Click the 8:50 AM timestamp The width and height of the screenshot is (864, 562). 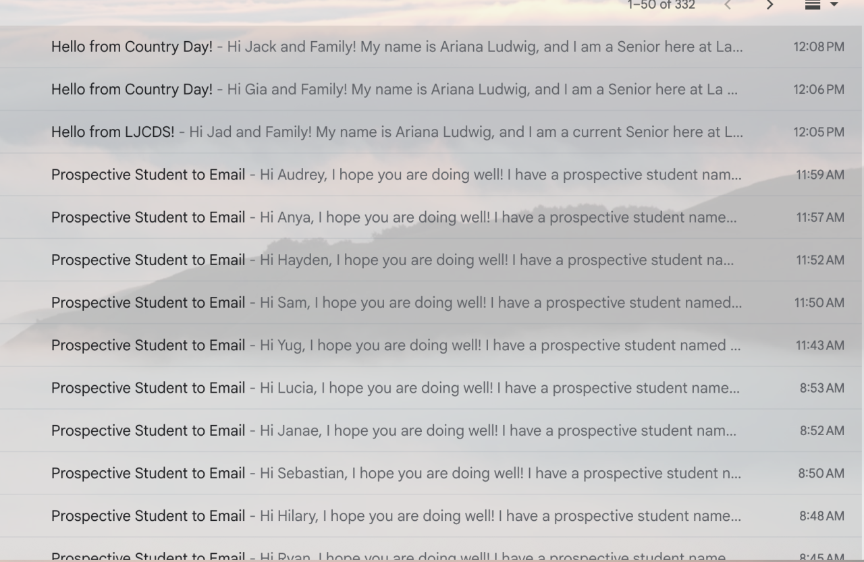pyautogui.click(x=821, y=474)
